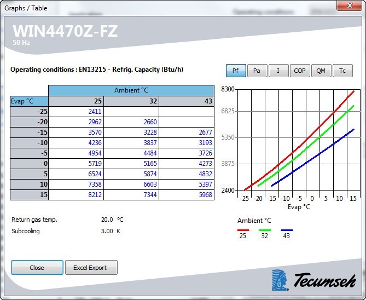This screenshot has height=300, width=366.
Task: Click the WIN4470Z-FZ model title
Action: [65, 31]
